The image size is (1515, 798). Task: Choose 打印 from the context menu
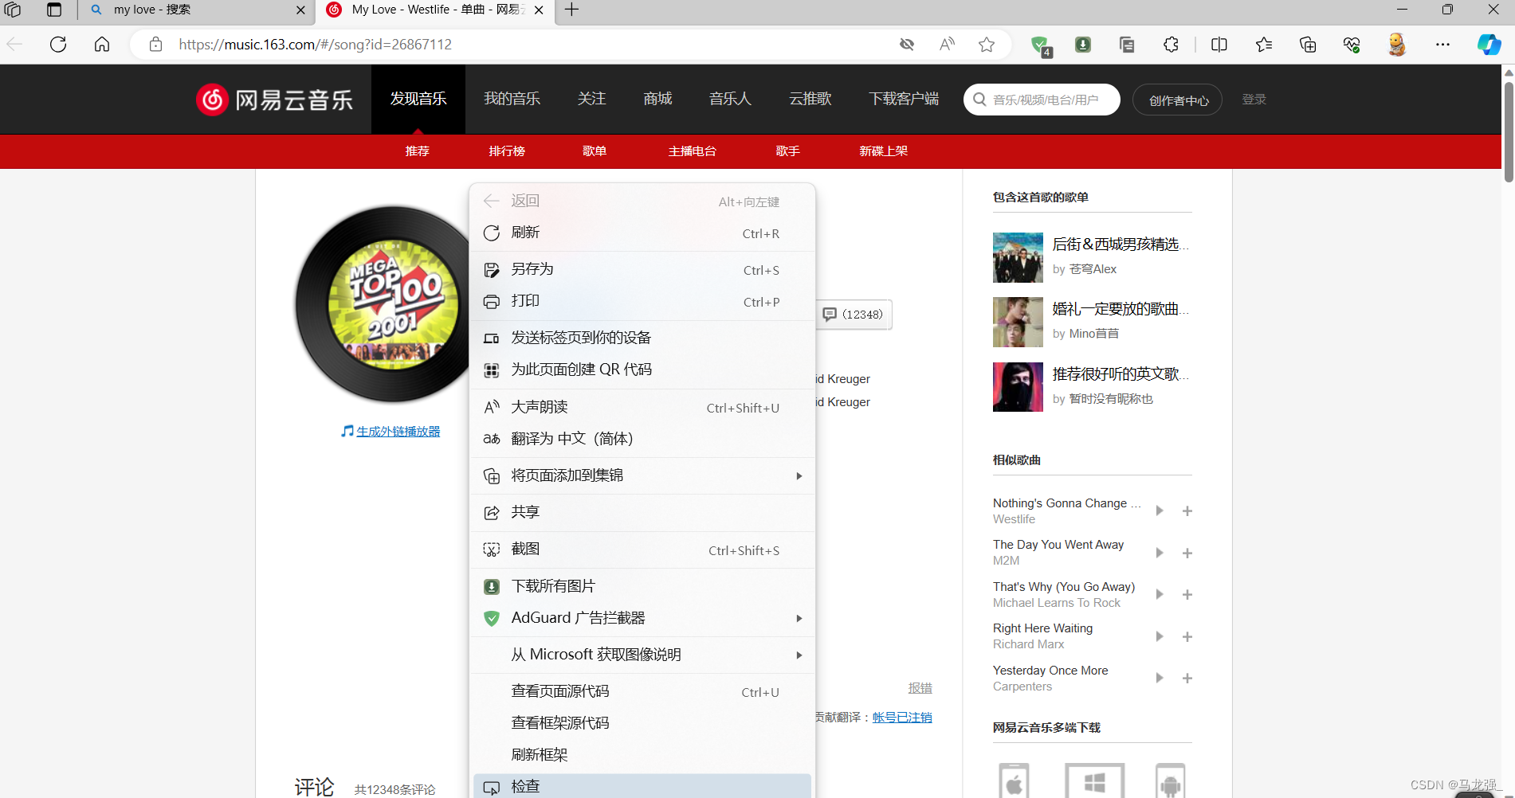(642, 301)
